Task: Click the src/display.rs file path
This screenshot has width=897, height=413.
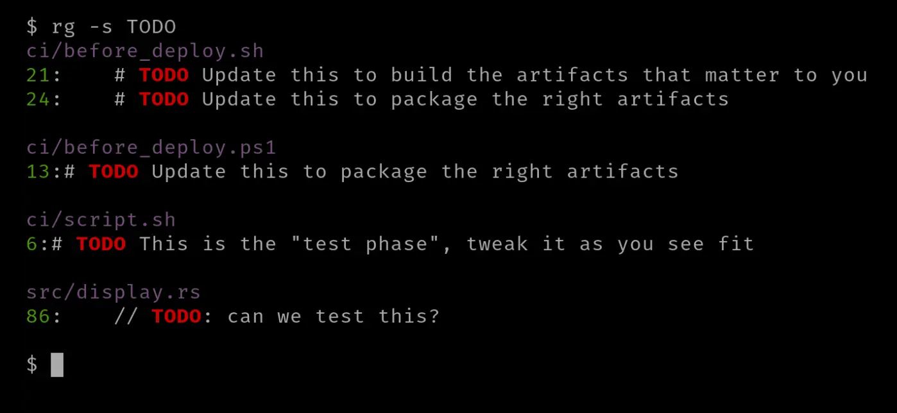Action: (114, 292)
